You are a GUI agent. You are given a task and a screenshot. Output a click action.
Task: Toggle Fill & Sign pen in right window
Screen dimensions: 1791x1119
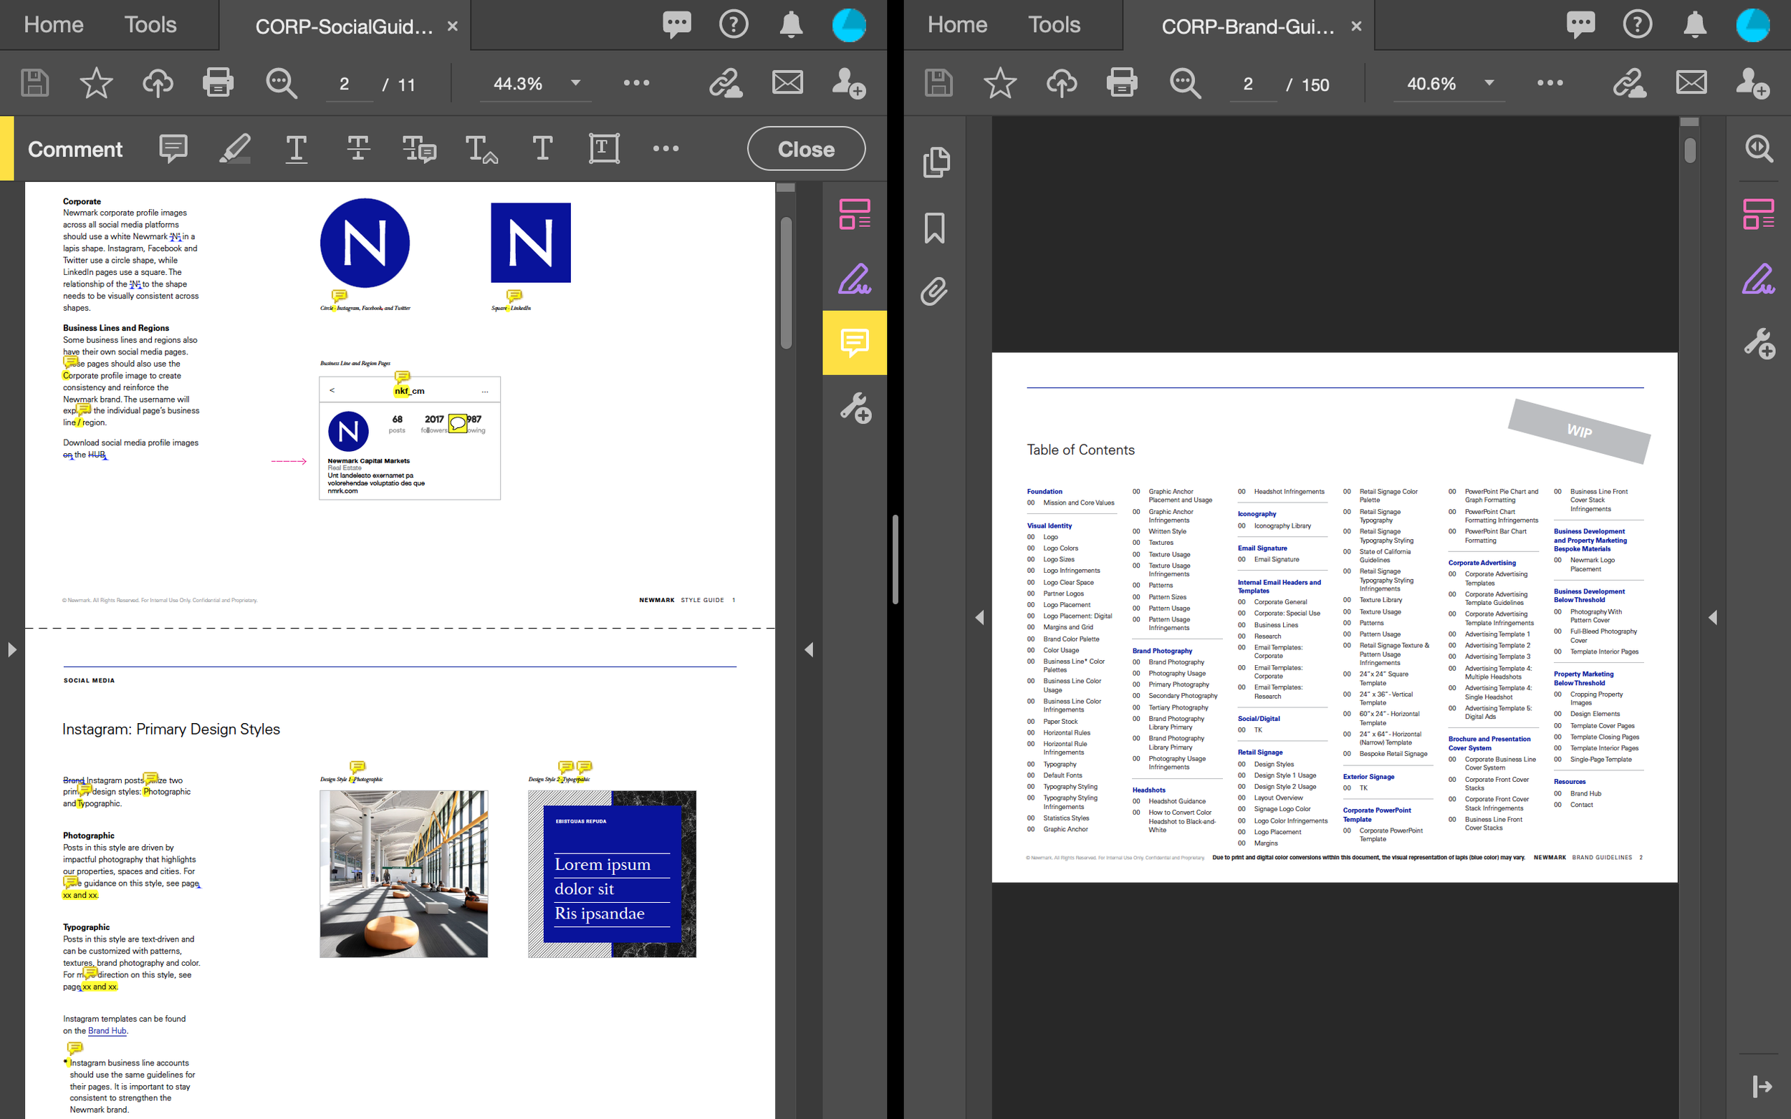(x=1759, y=280)
